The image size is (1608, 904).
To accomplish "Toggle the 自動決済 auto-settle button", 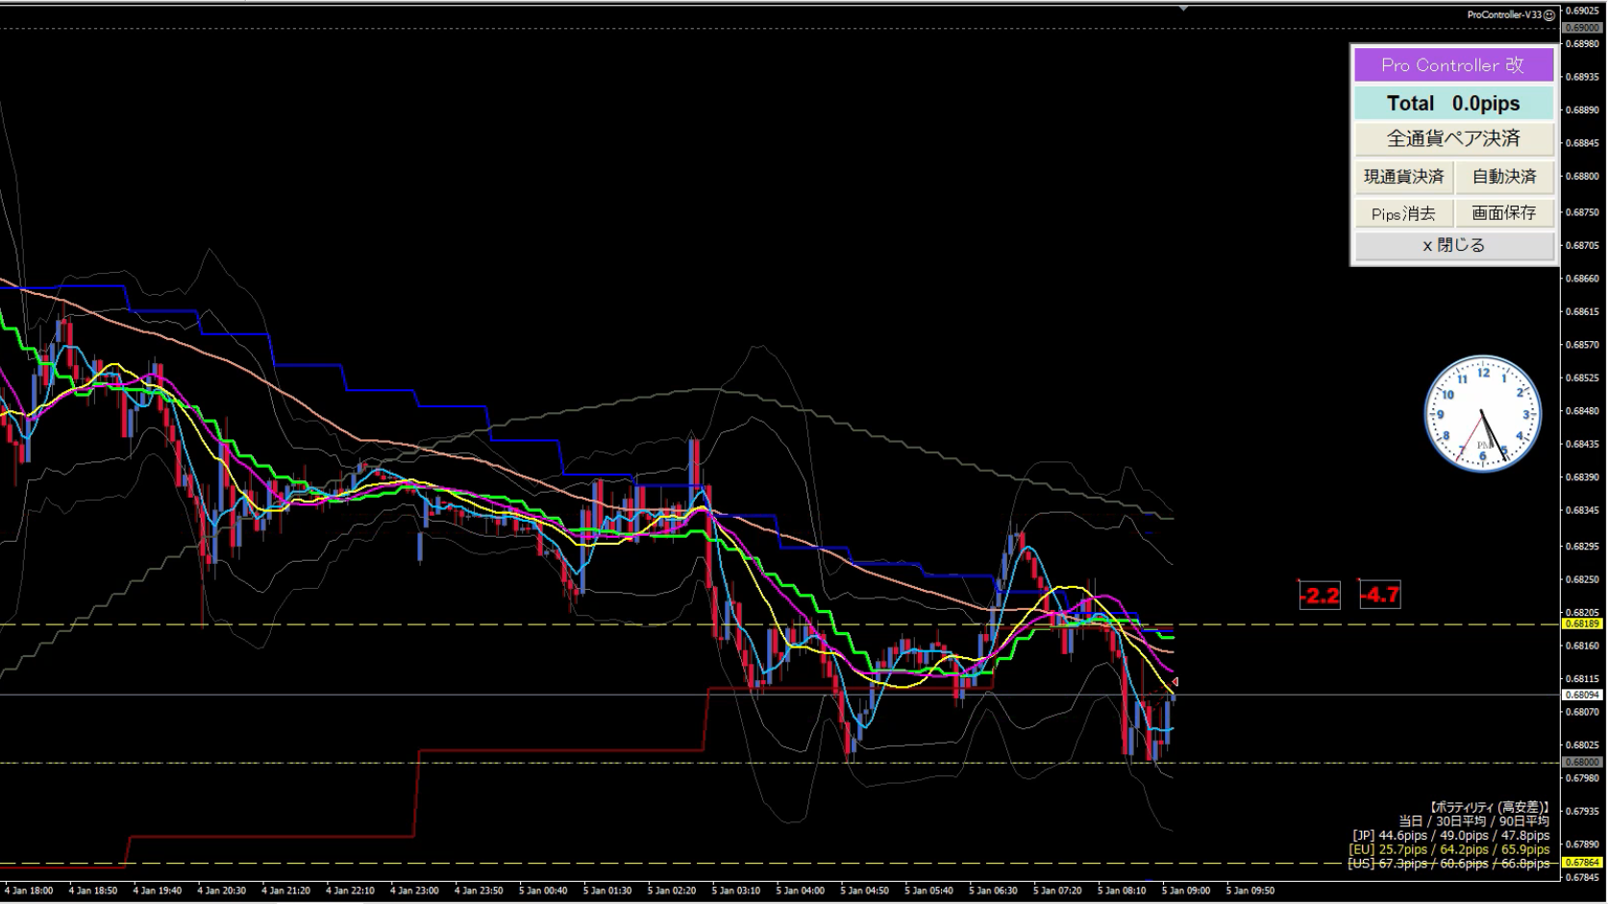I will 1504,177.
